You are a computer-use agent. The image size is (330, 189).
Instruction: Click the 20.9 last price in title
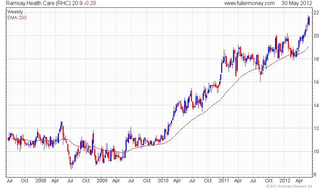point(77,3)
